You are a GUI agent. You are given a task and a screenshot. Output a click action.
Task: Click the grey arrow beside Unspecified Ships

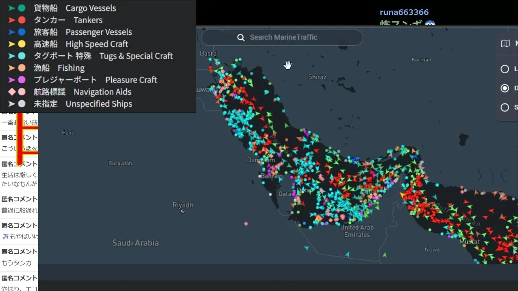(x=12, y=104)
